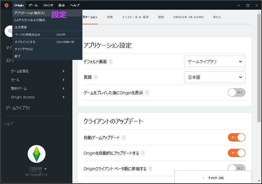This screenshot has width=262, height=184.
Task: Switch to ORIGIN IN-GAME tab
Action: pyautogui.click(x=189, y=17)
